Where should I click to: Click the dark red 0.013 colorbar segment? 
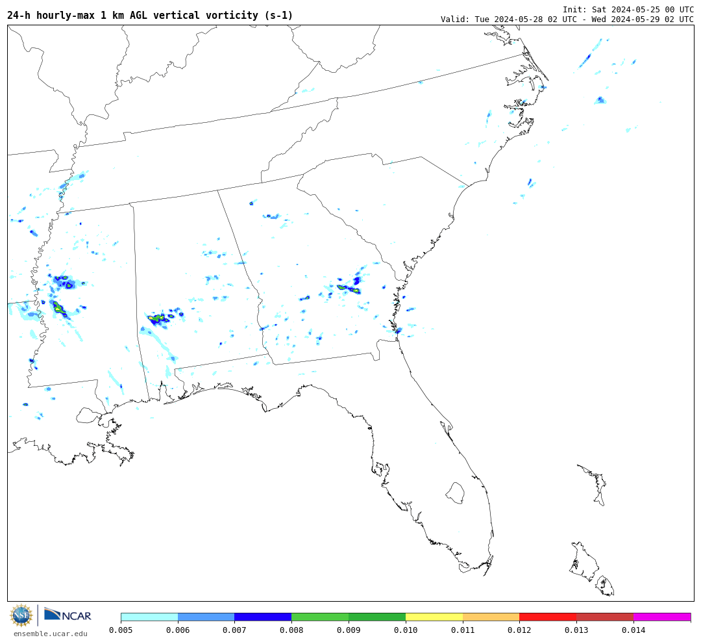[x=605, y=617]
